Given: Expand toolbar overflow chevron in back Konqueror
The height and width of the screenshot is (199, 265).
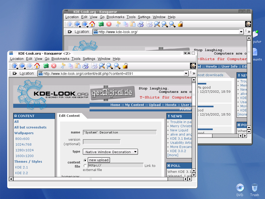Looking at the screenshot, I should tap(249, 32).
